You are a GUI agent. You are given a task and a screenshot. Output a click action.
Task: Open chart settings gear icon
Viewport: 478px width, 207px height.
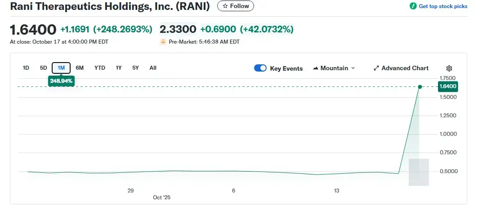click(x=449, y=68)
